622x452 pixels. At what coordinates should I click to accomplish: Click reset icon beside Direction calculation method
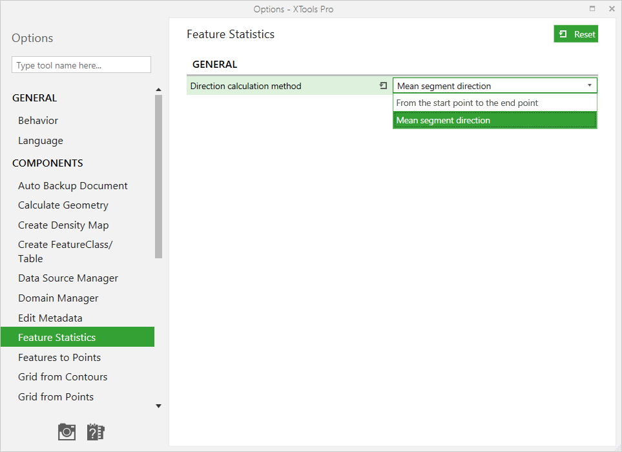pyautogui.click(x=383, y=86)
